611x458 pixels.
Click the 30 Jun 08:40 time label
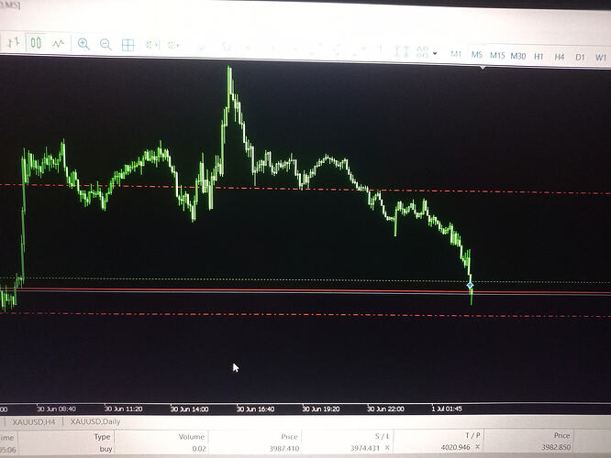click(56, 409)
